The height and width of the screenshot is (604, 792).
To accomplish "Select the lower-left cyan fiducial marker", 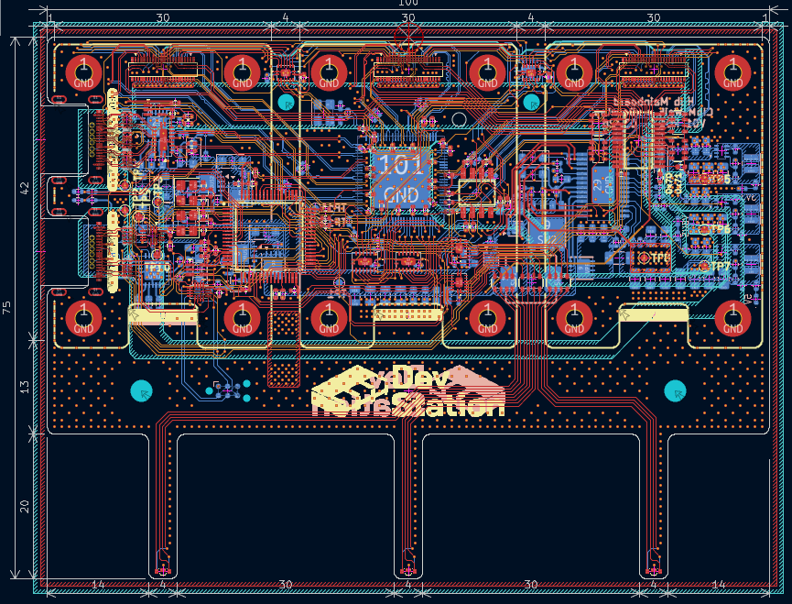I will click(142, 390).
